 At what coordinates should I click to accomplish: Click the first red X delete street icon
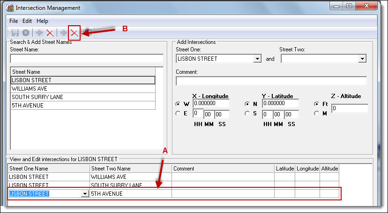click(50, 33)
